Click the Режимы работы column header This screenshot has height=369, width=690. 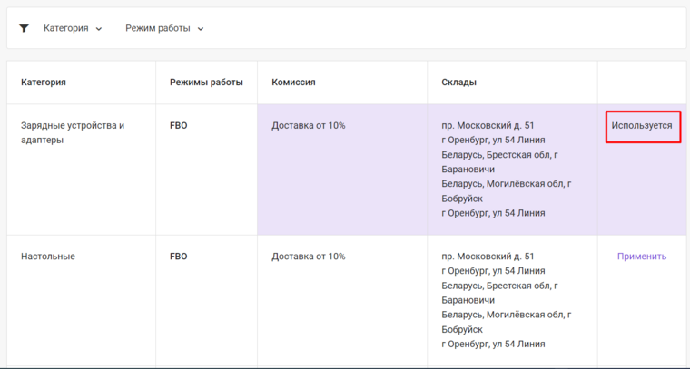point(206,83)
